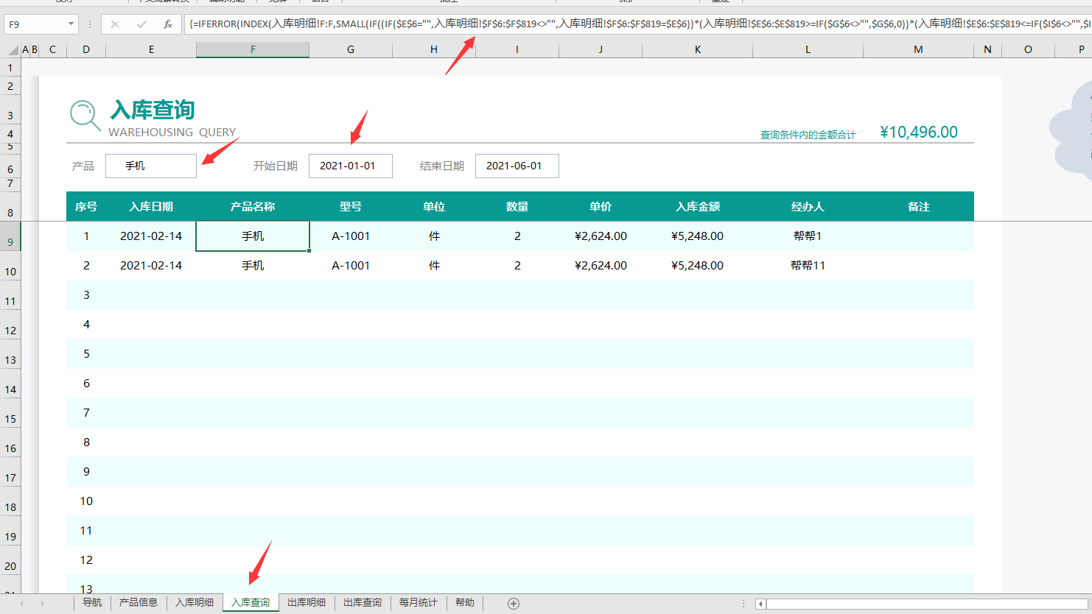Select row 10 header
The height and width of the screenshot is (614, 1092).
[10, 266]
